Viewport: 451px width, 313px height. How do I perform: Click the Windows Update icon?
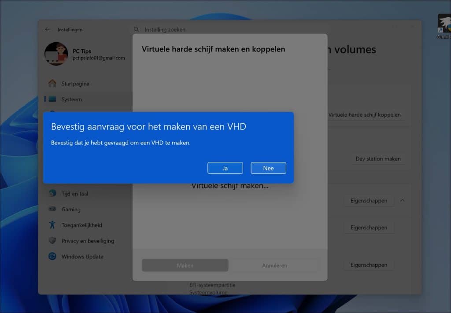pos(52,256)
